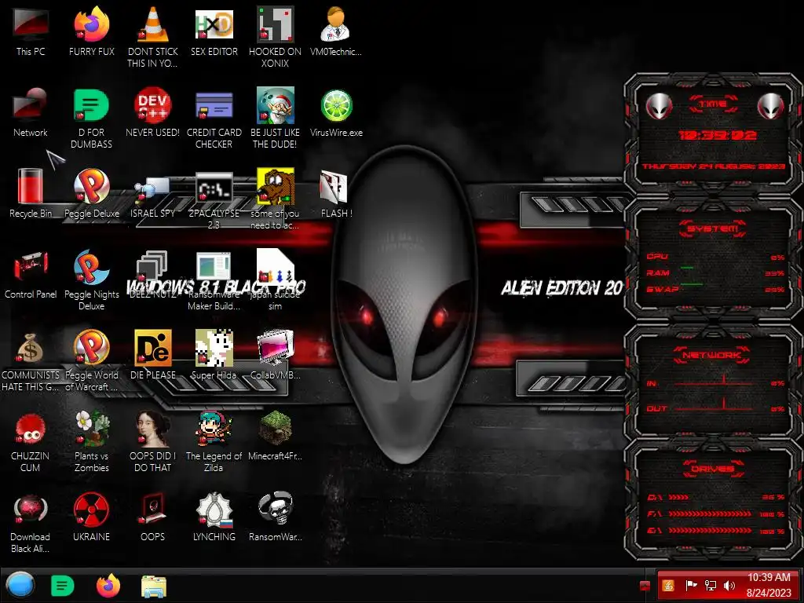Viewport: 804px width, 603px height.
Task: Launch Firefox from the taskbar
Action: (108, 586)
